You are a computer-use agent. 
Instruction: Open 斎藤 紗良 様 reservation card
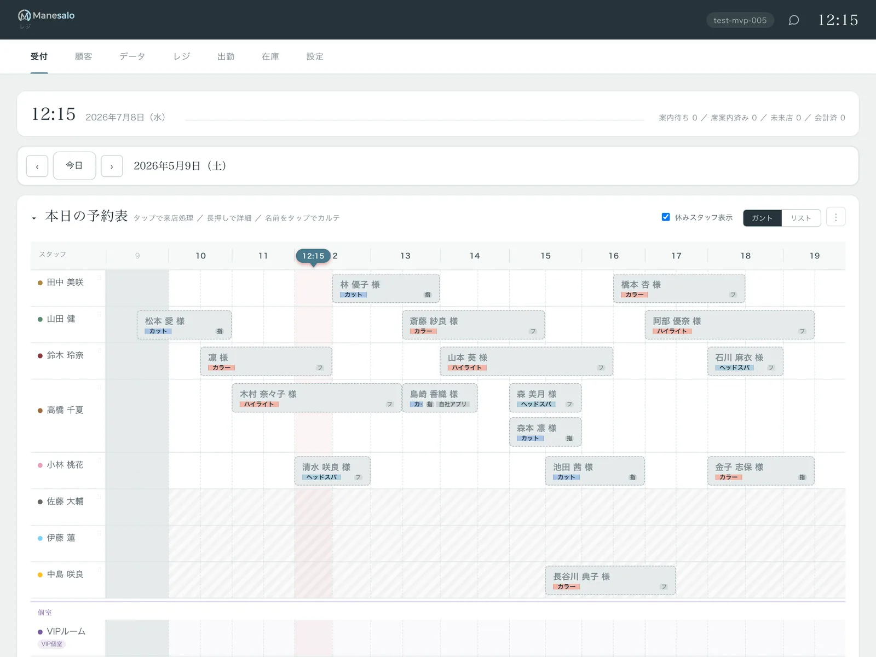coord(474,325)
